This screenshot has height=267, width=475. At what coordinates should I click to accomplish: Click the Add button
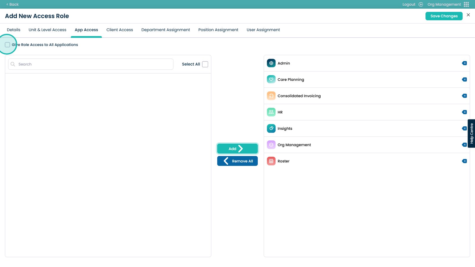click(237, 149)
